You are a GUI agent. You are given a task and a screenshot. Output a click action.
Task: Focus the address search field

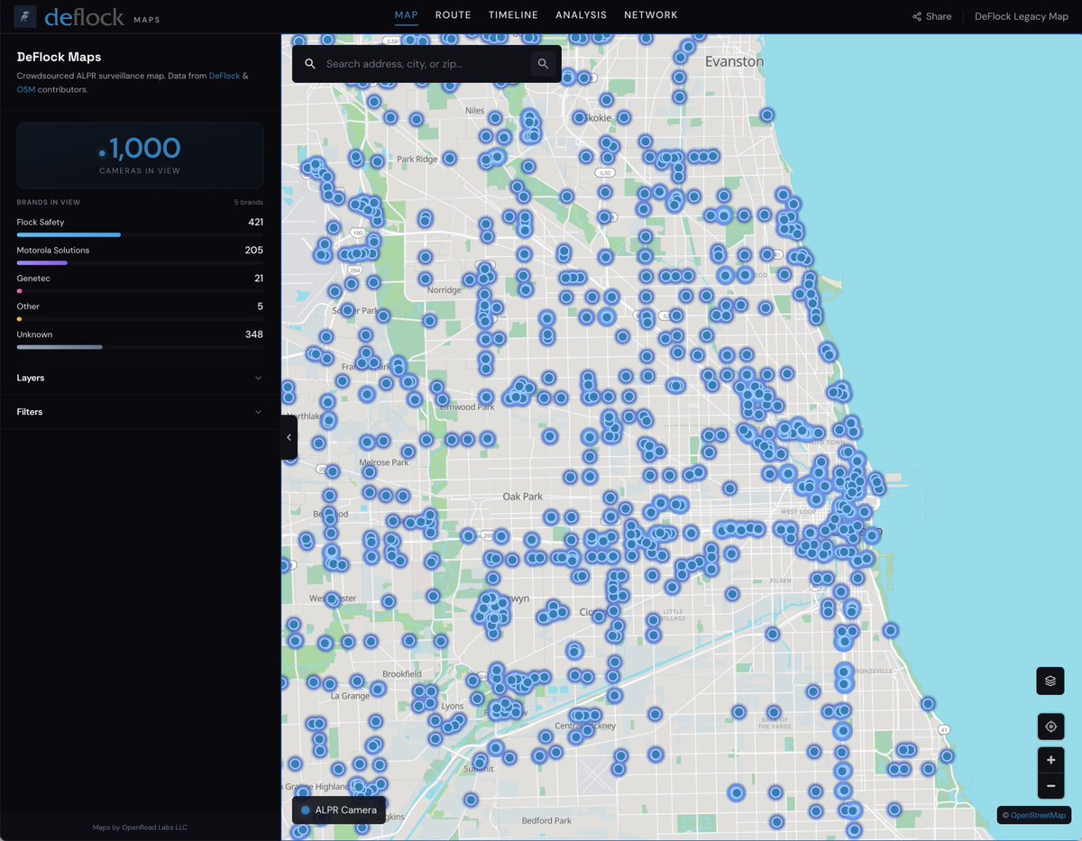(426, 64)
